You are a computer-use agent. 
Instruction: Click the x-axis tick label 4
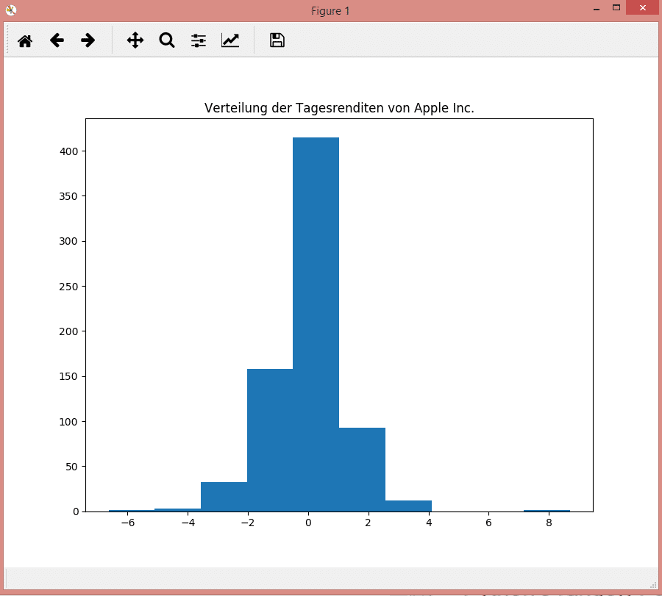429,523
